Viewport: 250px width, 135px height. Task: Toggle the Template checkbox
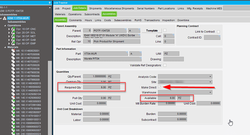165,30
